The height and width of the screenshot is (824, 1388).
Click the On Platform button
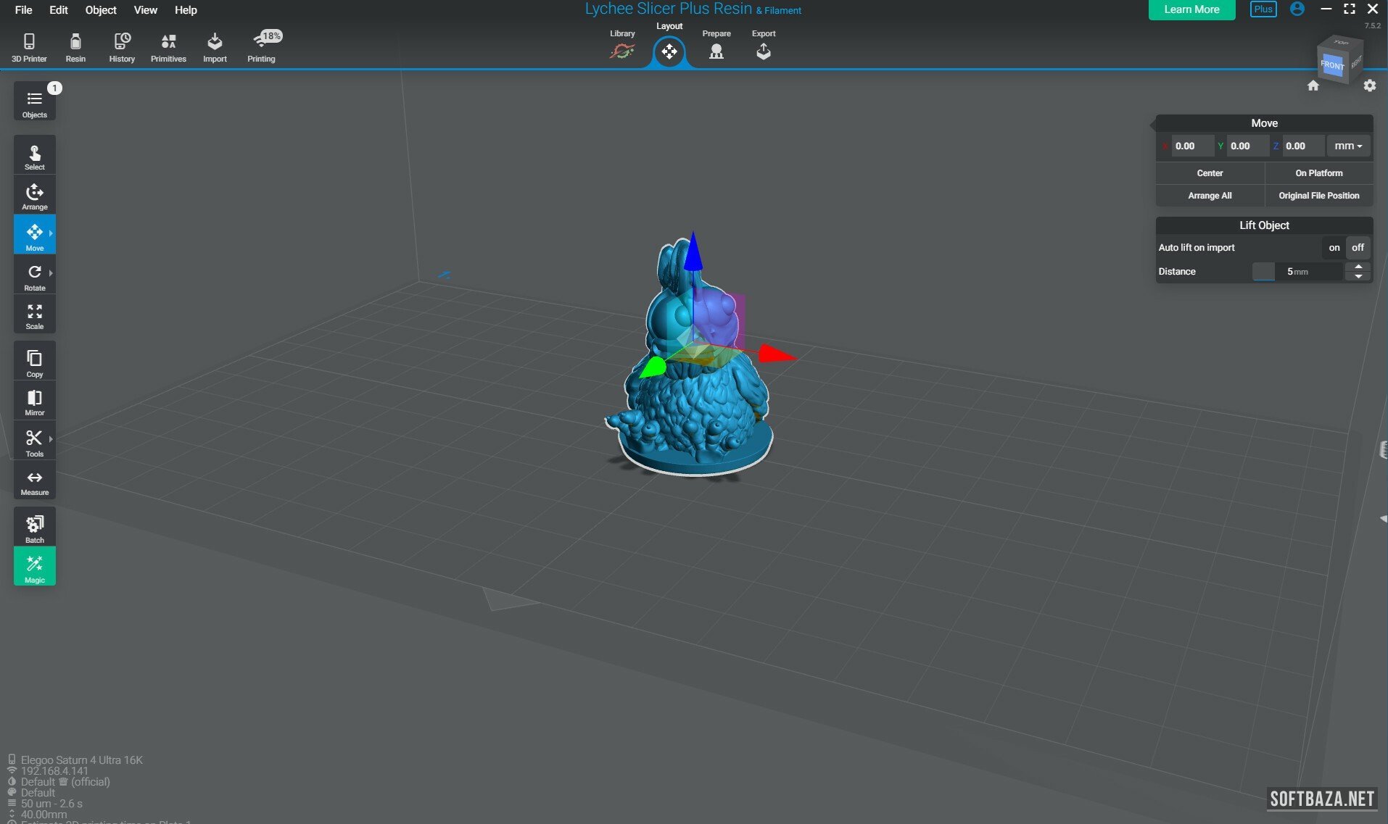point(1318,173)
